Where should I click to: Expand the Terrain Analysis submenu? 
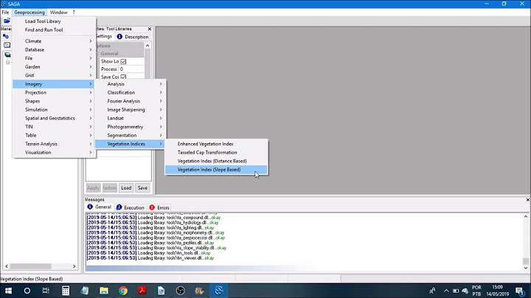click(54, 144)
